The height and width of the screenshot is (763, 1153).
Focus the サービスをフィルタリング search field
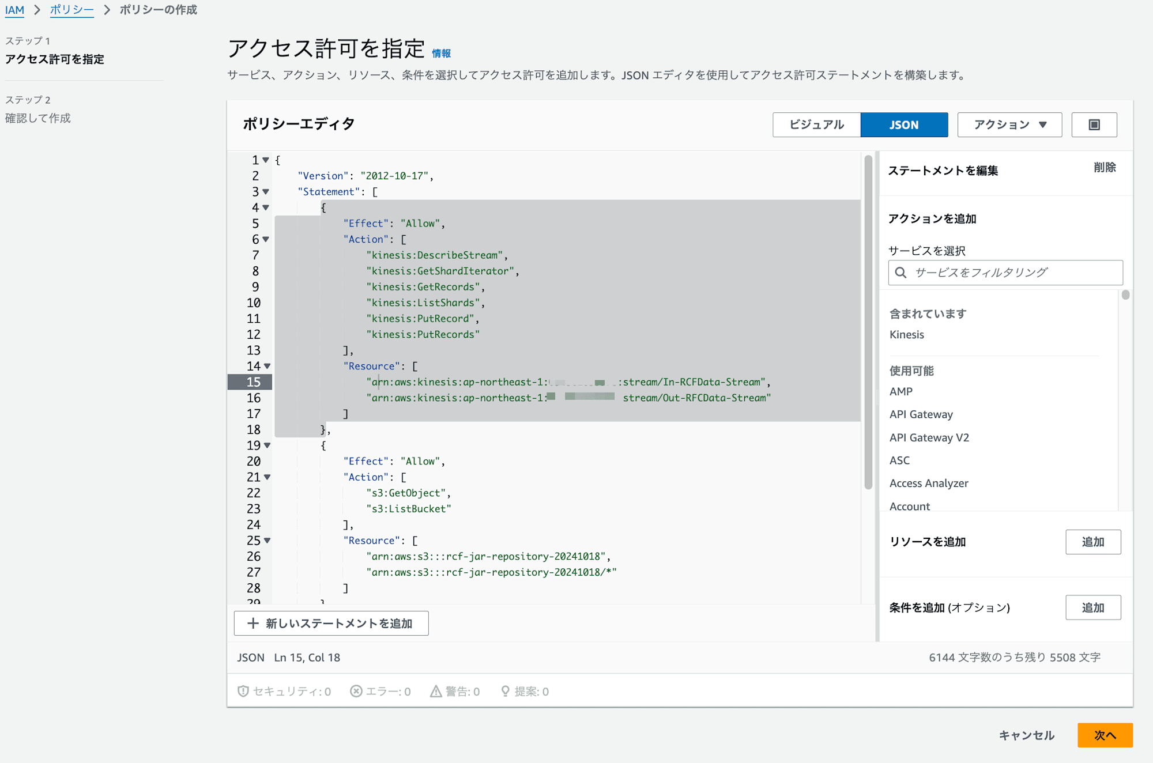coord(1005,273)
